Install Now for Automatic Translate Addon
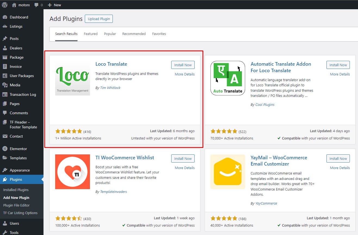The image size is (358, 235). coord(338,65)
